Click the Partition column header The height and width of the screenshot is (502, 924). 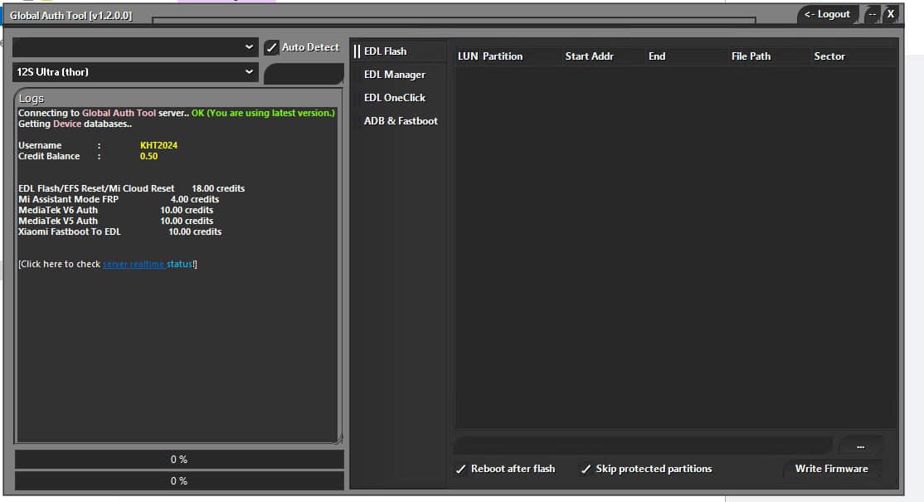point(503,56)
